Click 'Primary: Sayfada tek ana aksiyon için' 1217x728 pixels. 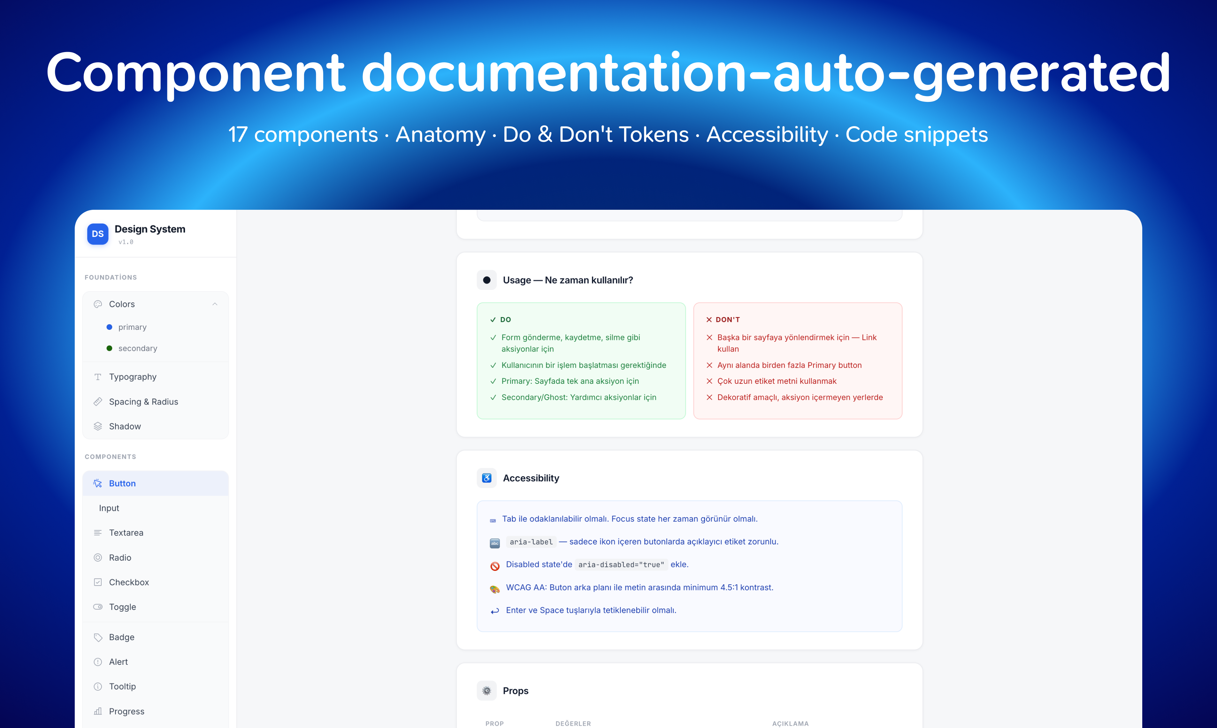(570, 381)
